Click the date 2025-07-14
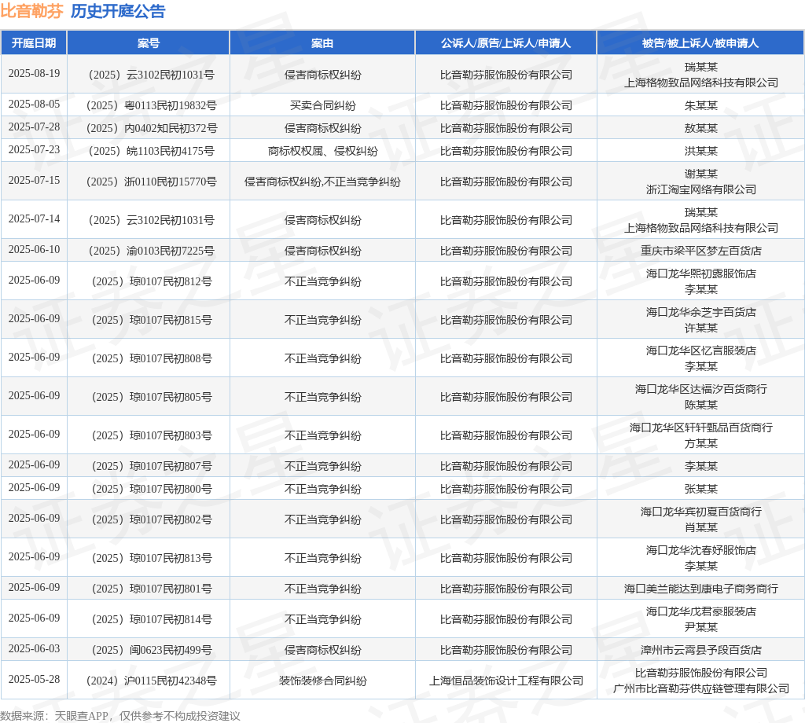 click(x=34, y=219)
